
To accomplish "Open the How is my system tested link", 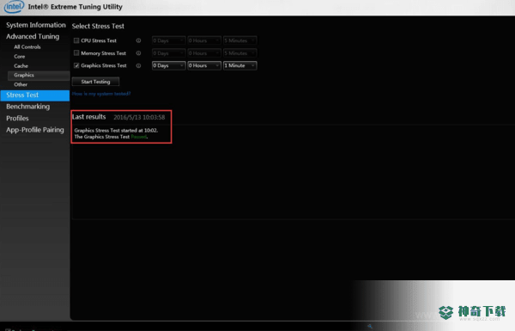I will pyautogui.click(x=101, y=94).
